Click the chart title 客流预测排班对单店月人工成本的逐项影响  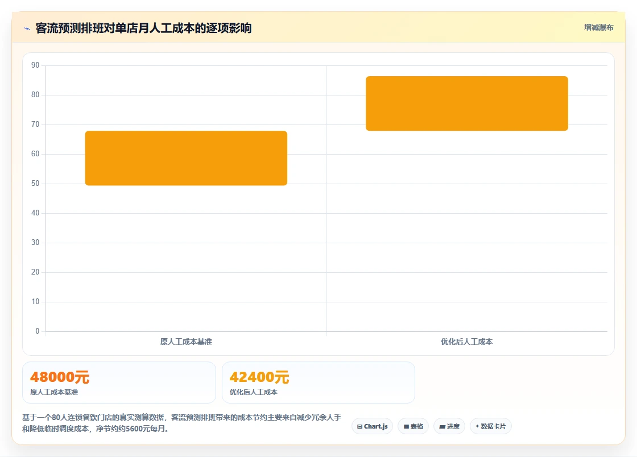pos(143,28)
